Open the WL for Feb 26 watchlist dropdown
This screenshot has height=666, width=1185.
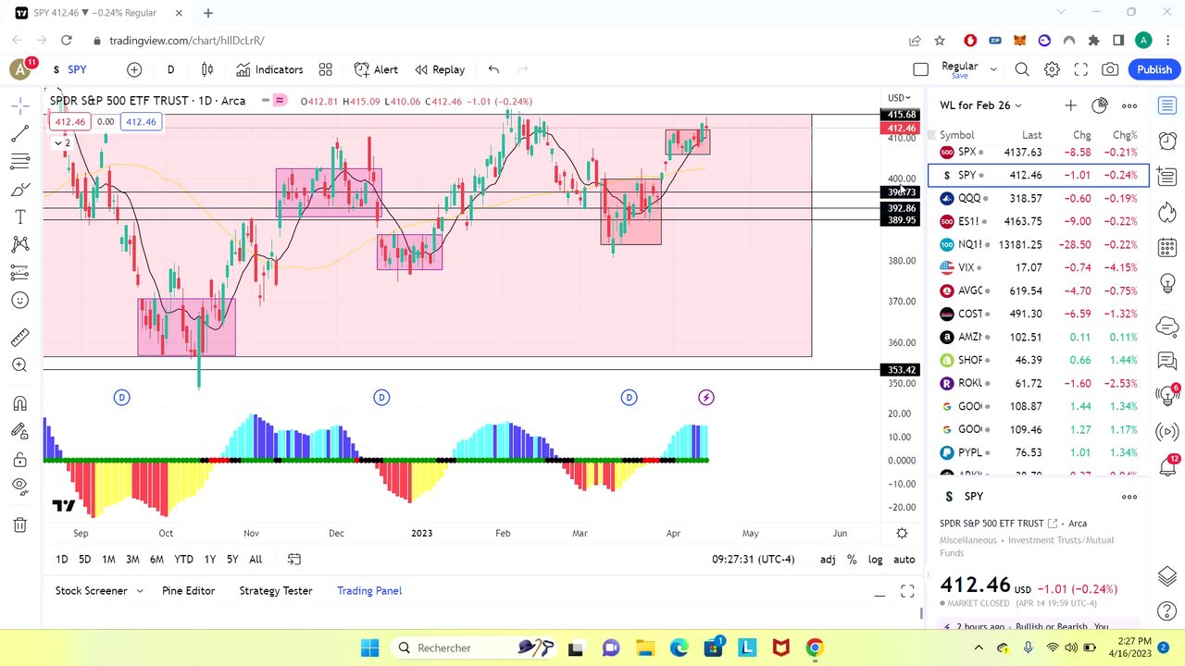tap(980, 105)
